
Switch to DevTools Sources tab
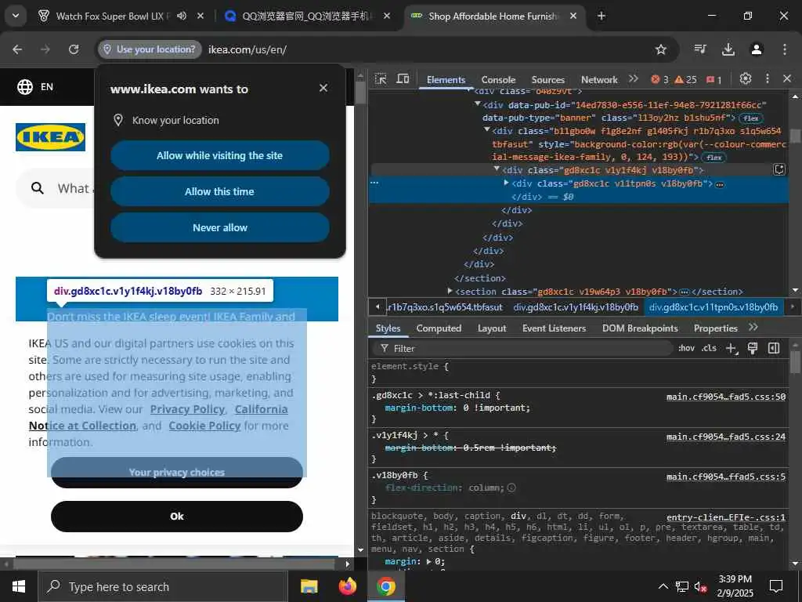547,80
